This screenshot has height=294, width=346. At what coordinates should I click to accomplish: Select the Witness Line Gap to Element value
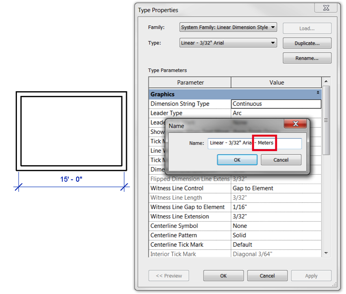pos(276,207)
